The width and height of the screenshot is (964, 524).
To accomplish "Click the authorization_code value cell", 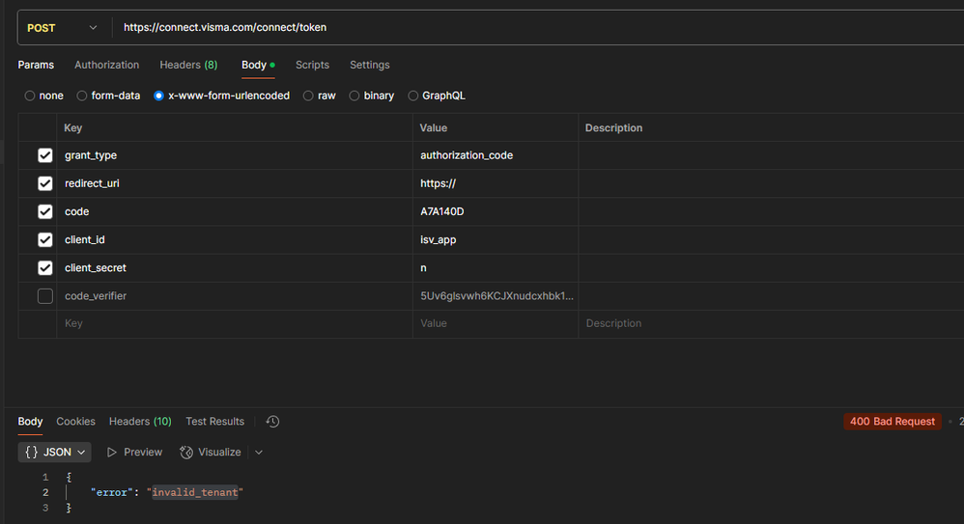I will [496, 155].
